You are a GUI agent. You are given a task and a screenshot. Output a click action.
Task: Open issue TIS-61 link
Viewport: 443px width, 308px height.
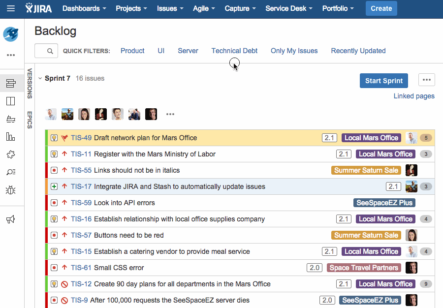click(81, 268)
